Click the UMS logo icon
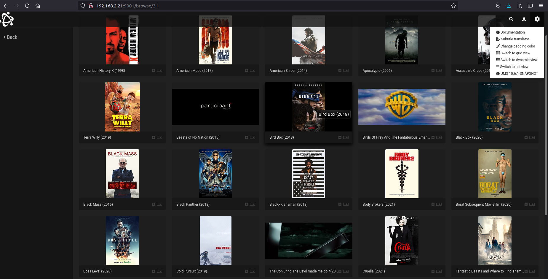Image resolution: width=548 pixels, height=279 pixels. point(7,20)
